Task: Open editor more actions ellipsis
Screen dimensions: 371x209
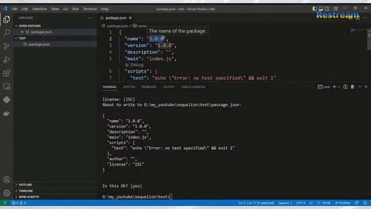Action: pyautogui.click(x=365, y=18)
